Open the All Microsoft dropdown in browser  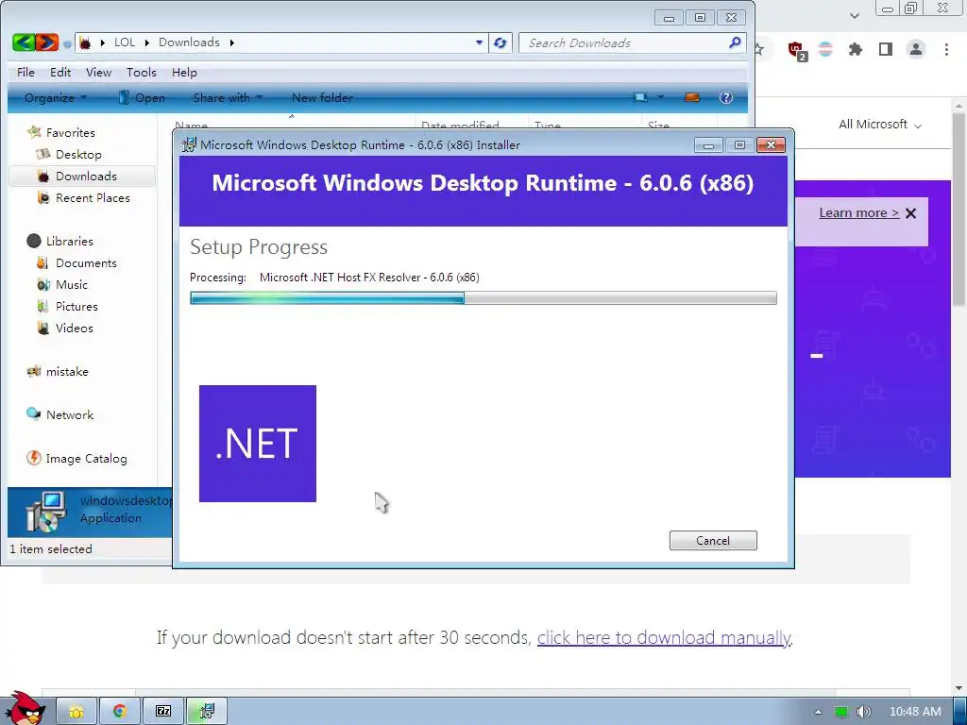[880, 125]
